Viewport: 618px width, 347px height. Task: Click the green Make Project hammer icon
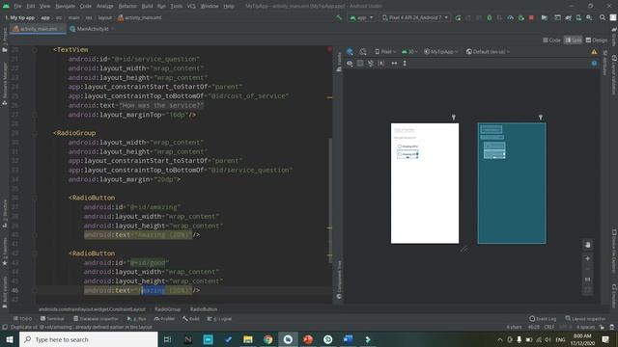pyautogui.click(x=339, y=17)
